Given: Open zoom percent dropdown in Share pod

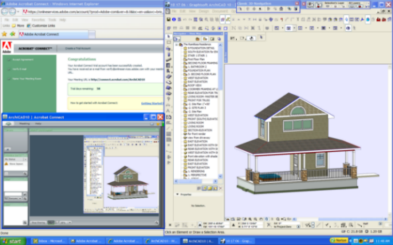Looking at the screenshot, I should 70,223.
